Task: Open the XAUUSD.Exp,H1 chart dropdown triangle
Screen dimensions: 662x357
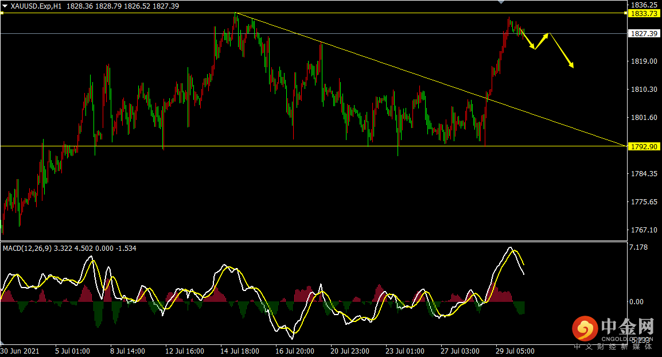Action: pyautogui.click(x=5, y=6)
